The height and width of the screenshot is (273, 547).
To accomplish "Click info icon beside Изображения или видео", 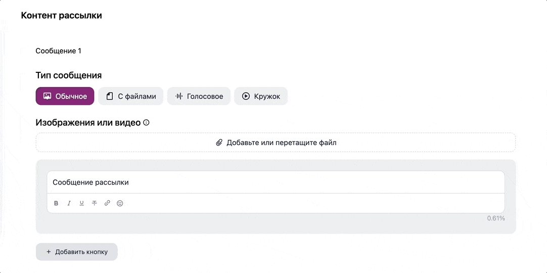I will pos(147,122).
